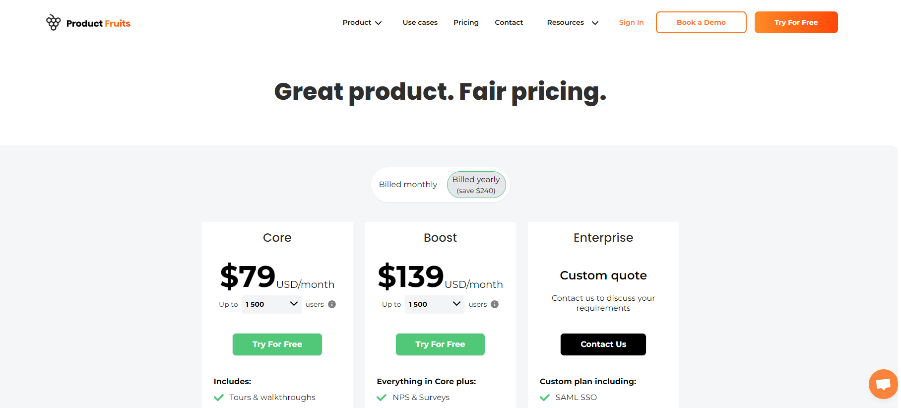Open the Product menu

(362, 22)
